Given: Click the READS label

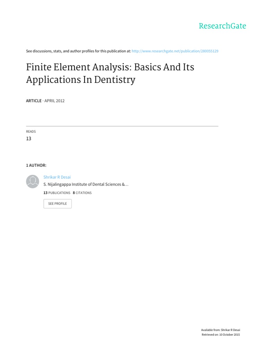Looking at the screenshot, I should pos(31,131).
